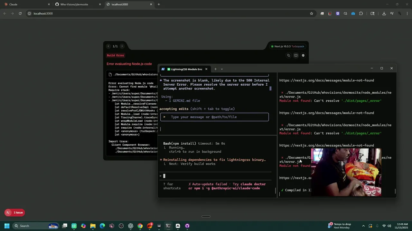This screenshot has width=412, height=231.
Task: Close the Claude browser tab
Action: pos(49,4)
